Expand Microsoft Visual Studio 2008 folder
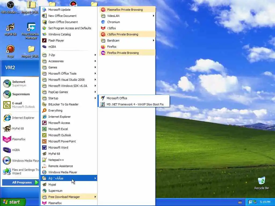This screenshot has height=206, width=275. click(x=69, y=80)
